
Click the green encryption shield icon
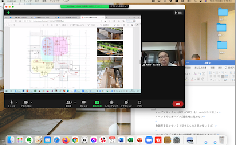[x=9, y=13]
